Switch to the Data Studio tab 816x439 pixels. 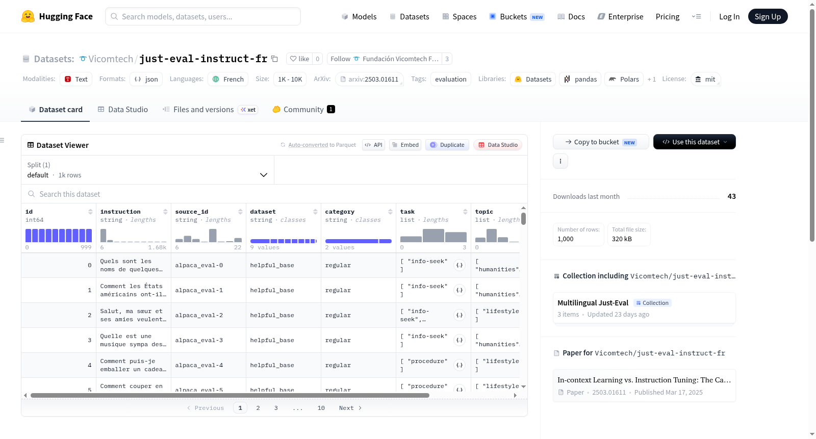123,110
